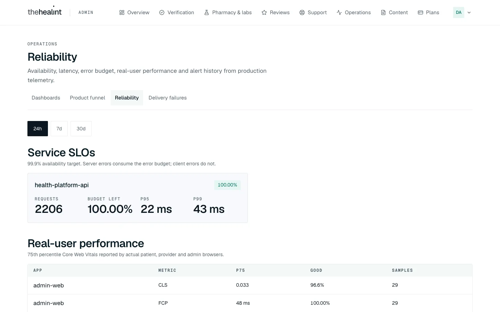Click the Overview grid icon
Screen dimensions: 500x312
[x=122, y=12]
